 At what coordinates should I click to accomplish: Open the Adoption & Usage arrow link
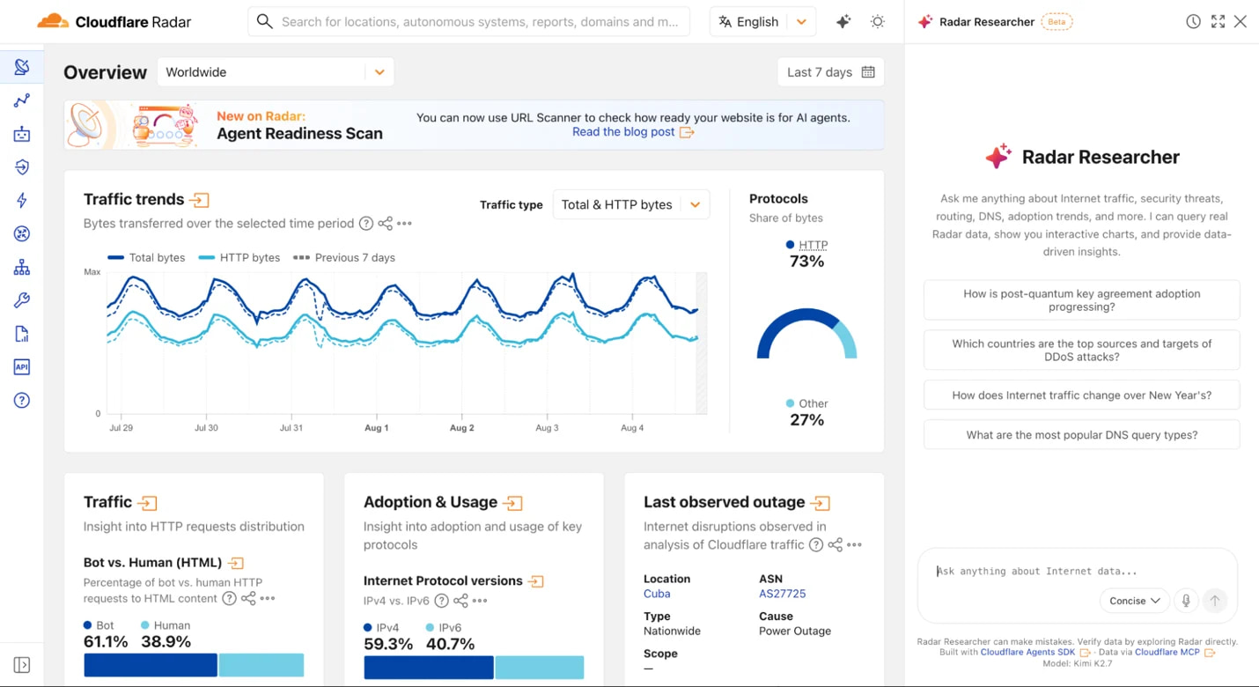pyautogui.click(x=513, y=503)
